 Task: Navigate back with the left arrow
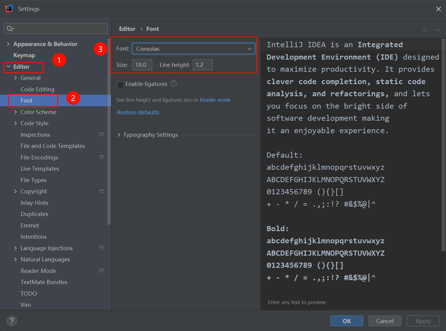coord(425,30)
